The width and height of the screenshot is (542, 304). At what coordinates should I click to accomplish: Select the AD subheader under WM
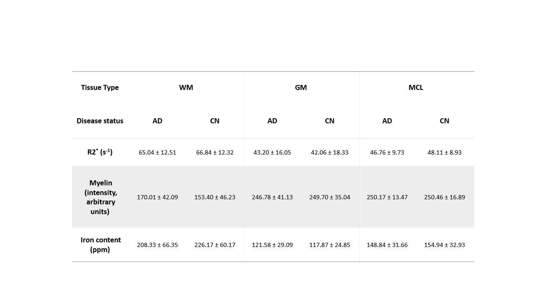click(158, 121)
